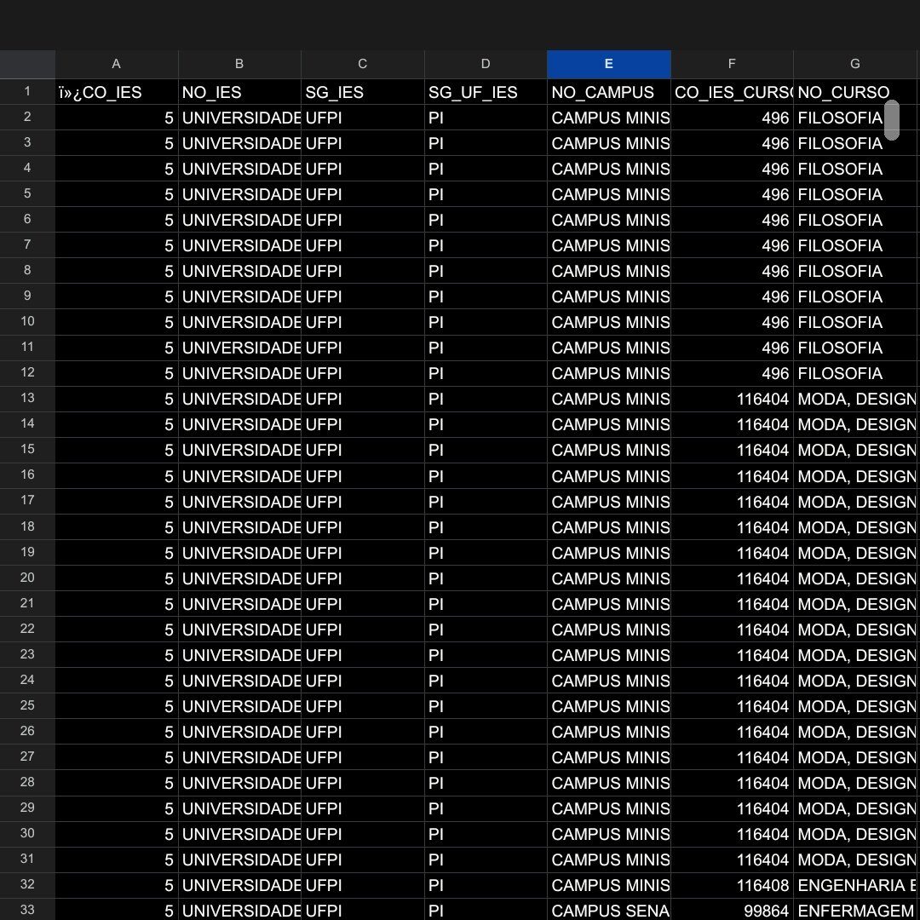Image resolution: width=920 pixels, height=920 pixels.
Task: Select row 13 header
Action: (x=27, y=399)
